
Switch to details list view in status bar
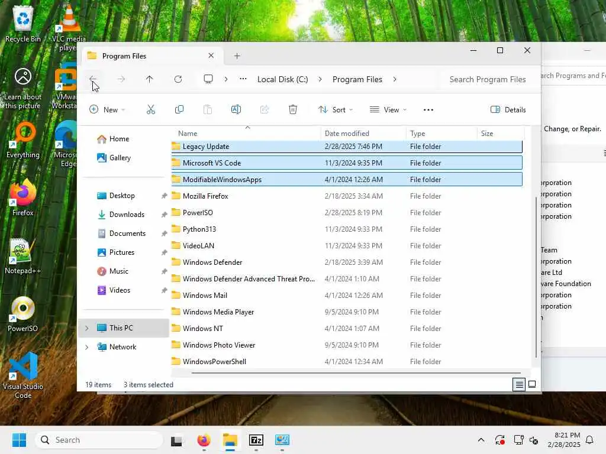pyautogui.click(x=519, y=384)
